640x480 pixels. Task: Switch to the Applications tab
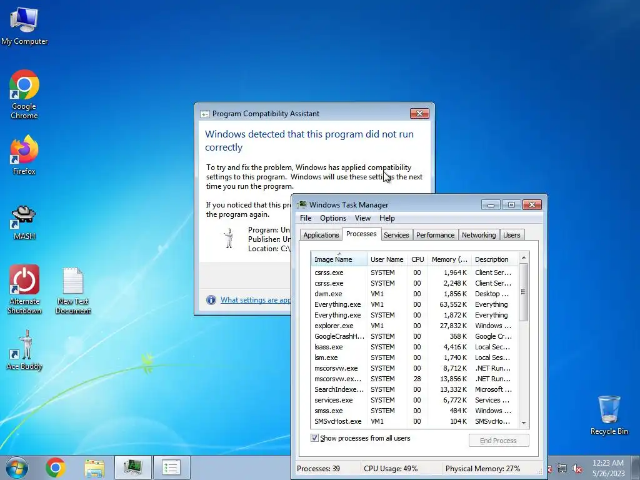coord(321,235)
